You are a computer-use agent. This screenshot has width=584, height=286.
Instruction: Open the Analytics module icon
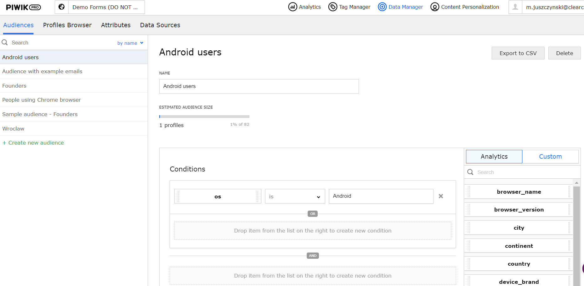pos(292,7)
